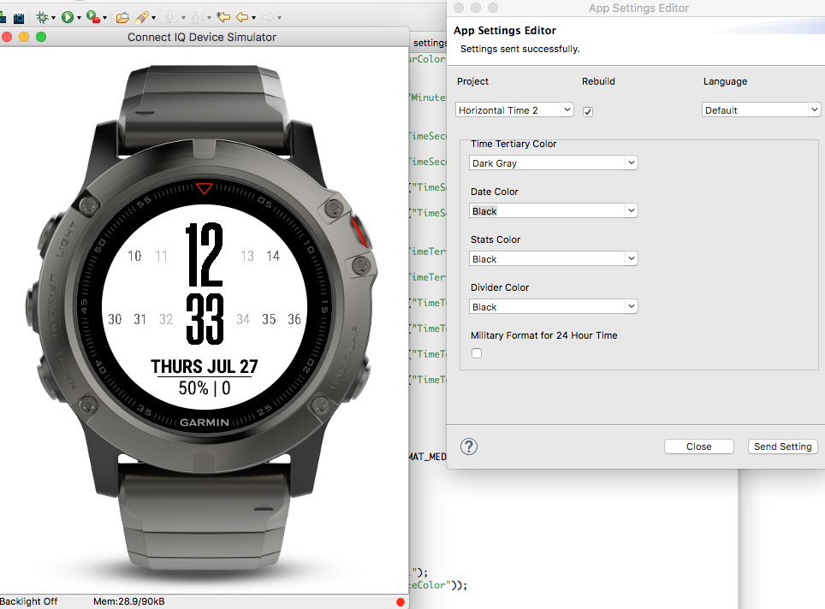Click the Connect IQ SDK toolbar icon
825x609 pixels.
click(19, 18)
